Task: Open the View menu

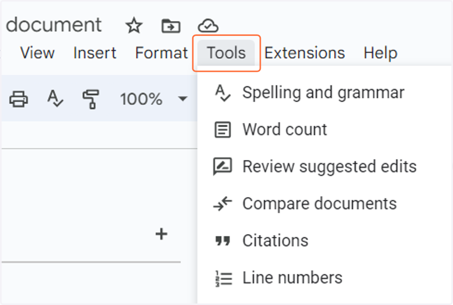Action: point(37,53)
